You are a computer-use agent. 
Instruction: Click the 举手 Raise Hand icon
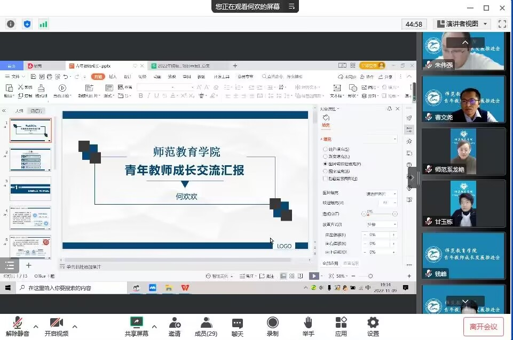[309, 325]
